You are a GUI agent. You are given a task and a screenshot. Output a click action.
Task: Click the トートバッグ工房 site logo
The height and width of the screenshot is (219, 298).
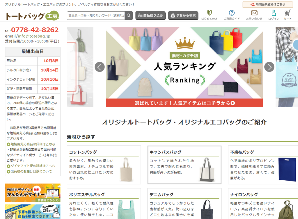coord(32,16)
